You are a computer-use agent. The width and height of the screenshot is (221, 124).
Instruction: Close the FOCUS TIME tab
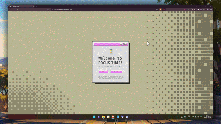pyautogui.click(x=33, y=6)
